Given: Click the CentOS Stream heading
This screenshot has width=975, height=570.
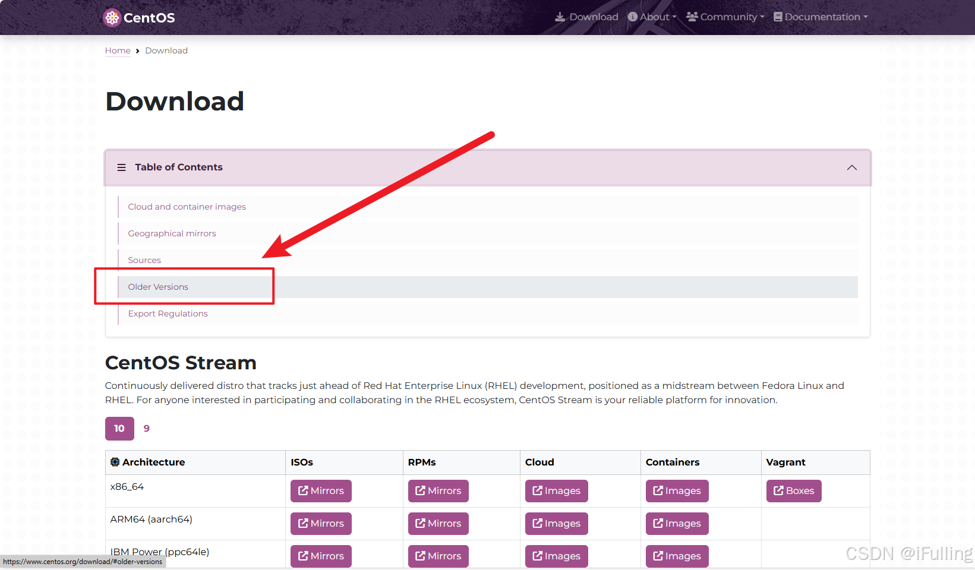Looking at the screenshot, I should point(181,363).
